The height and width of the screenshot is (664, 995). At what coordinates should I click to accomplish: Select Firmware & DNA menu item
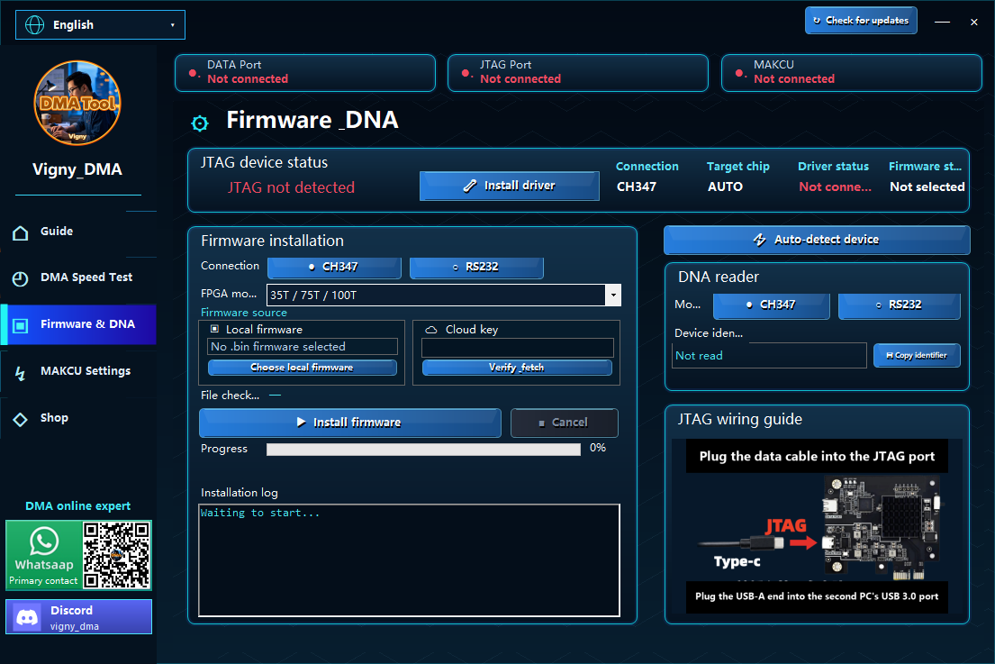(78, 324)
